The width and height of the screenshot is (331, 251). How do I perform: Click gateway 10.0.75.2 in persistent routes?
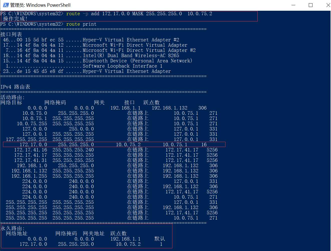point(128,244)
